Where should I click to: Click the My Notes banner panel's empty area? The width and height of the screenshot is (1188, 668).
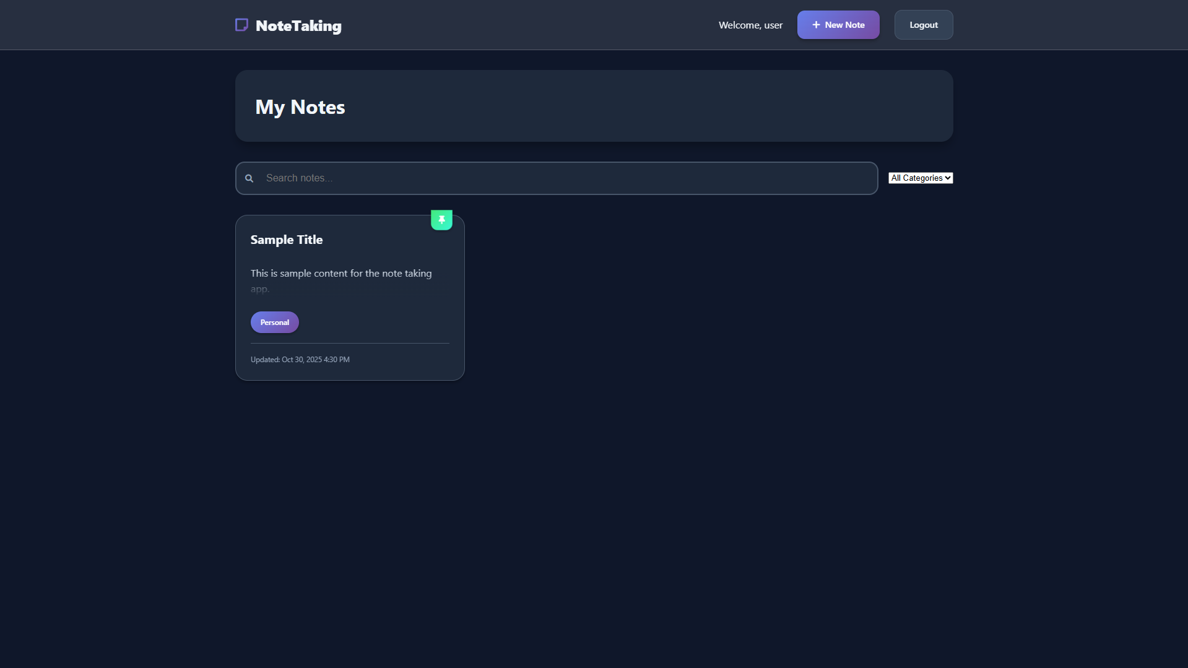click(619, 106)
